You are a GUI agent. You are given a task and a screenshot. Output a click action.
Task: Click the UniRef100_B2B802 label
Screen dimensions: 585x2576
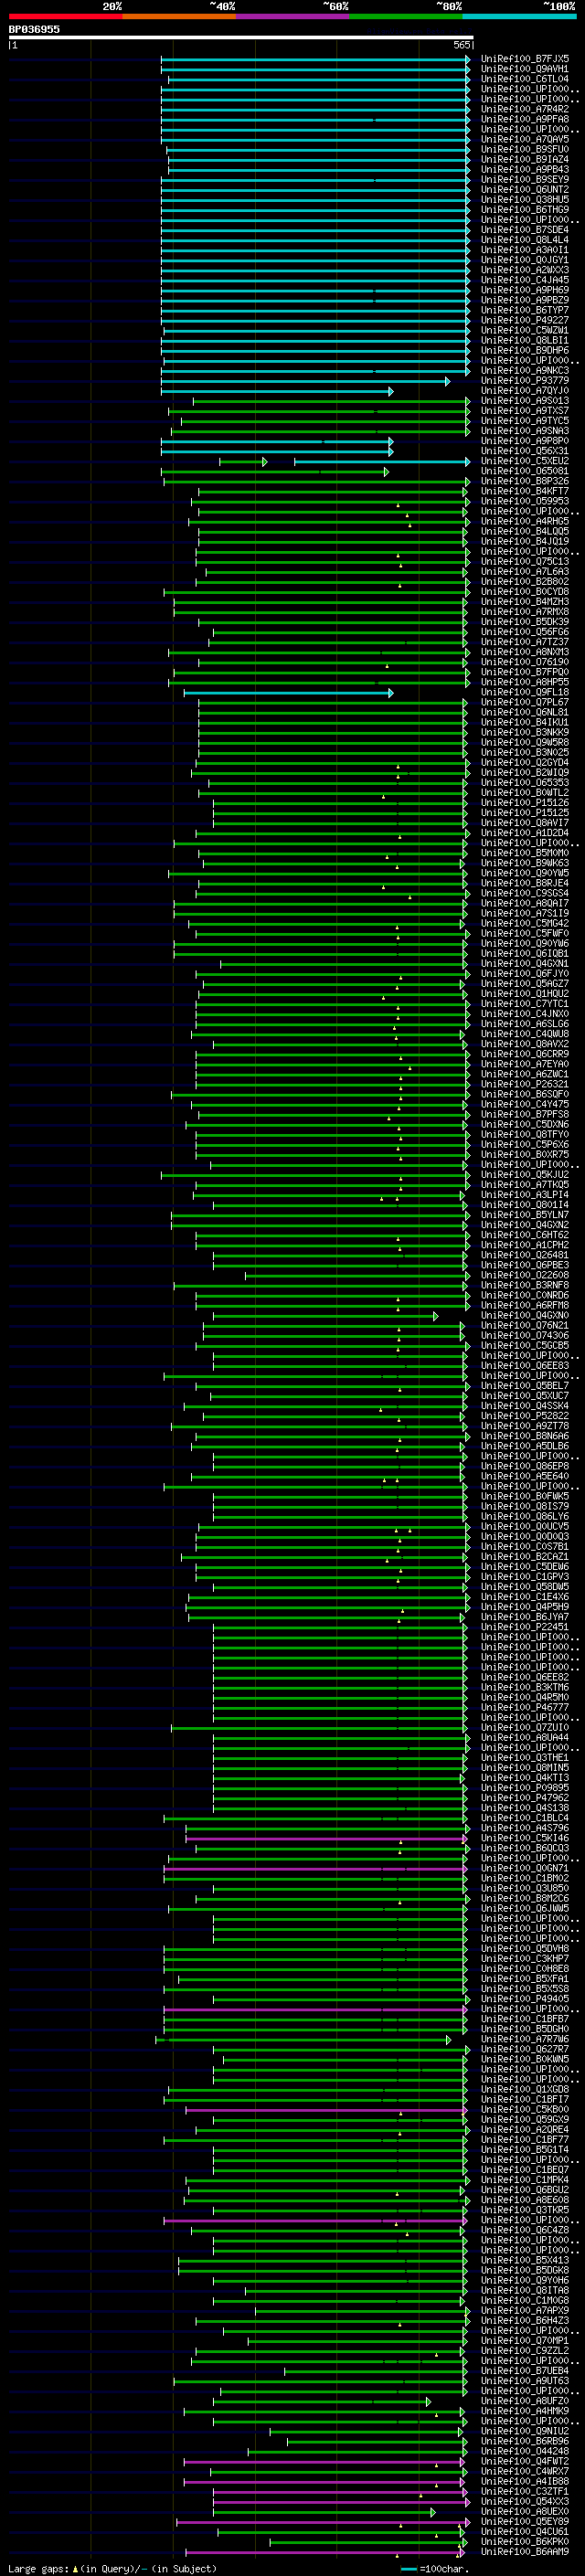[525, 581]
